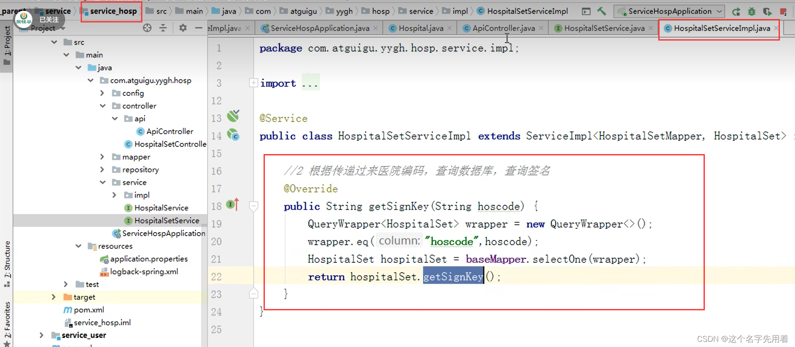
Task: Collapse the java folder
Action: [78, 67]
